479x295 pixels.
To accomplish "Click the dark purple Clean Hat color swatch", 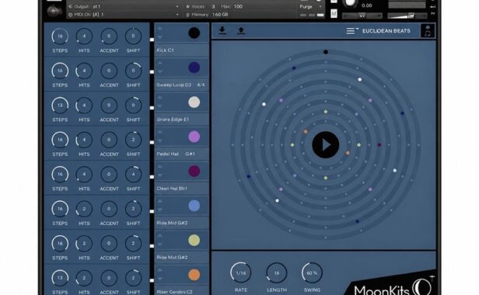I will (x=194, y=171).
